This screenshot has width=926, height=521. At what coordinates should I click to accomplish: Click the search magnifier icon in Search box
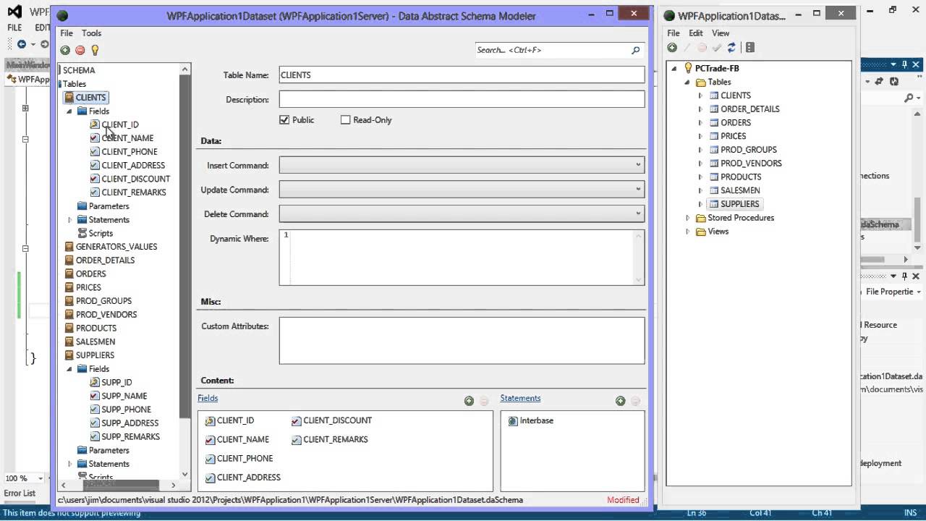(636, 50)
